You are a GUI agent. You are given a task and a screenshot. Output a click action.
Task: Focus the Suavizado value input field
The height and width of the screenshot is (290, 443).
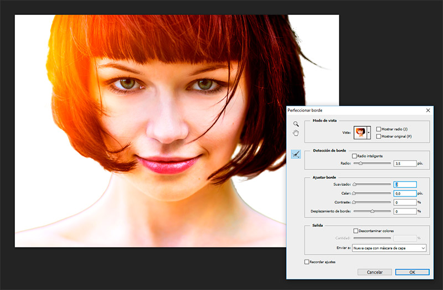pyautogui.click(x=404, y=185)
